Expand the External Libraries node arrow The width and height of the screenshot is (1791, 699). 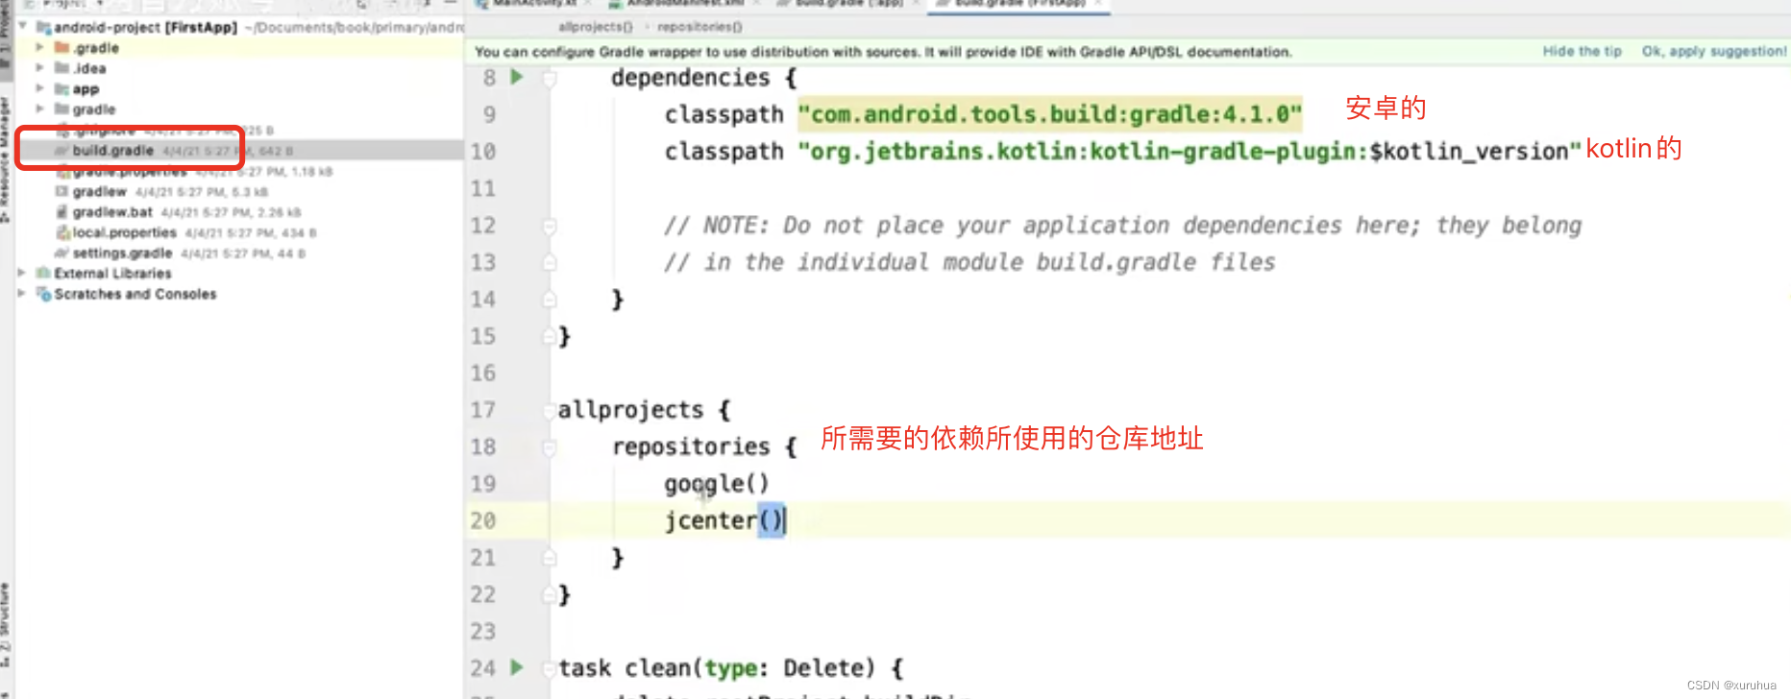click(22, 273)
